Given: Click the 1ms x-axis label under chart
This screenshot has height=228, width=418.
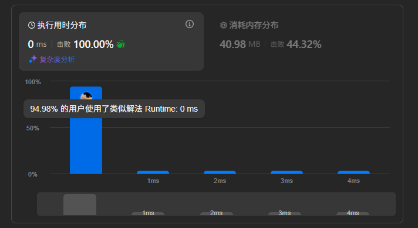Looking at the screenshot, I should (x=153, y=181).
